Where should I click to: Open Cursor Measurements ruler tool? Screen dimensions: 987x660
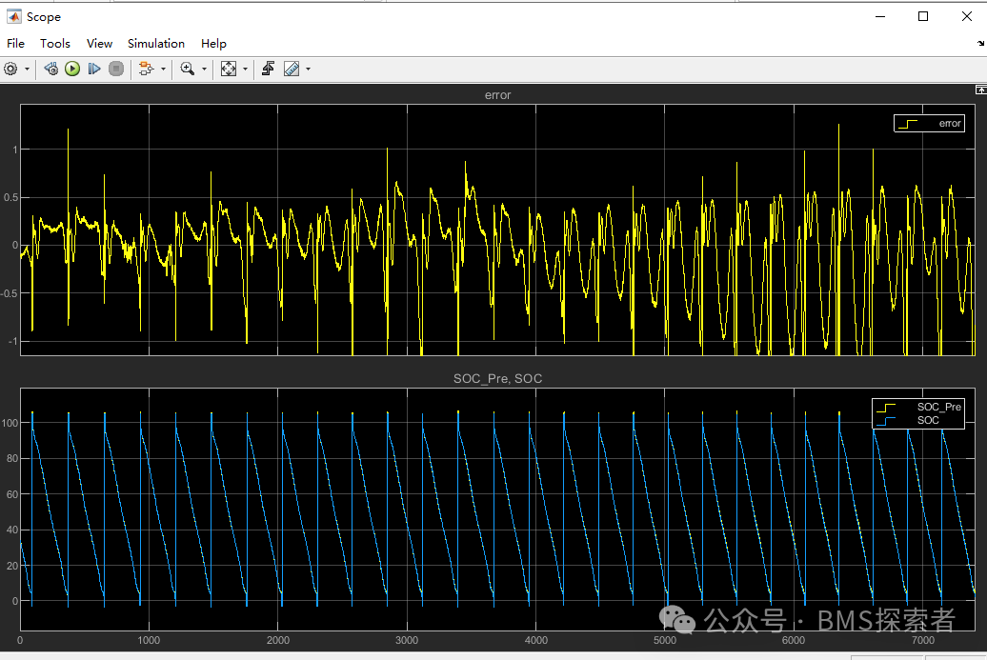pyautogui.click(x=292, y=69)
